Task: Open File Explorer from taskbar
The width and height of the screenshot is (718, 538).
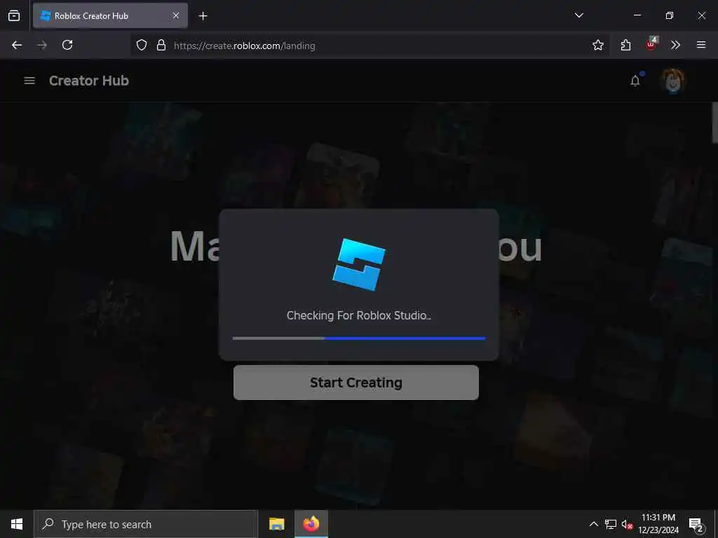Action: (276, 524)
